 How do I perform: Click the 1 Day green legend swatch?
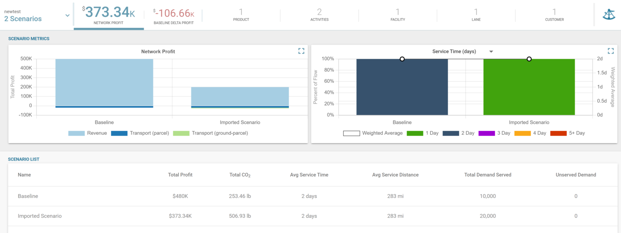point(415,133)
